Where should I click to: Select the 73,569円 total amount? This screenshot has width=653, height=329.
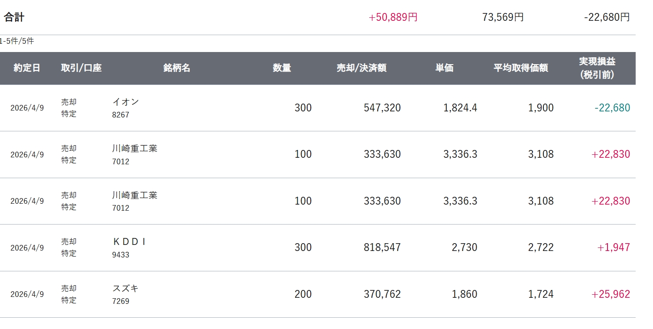click(503, 17)
